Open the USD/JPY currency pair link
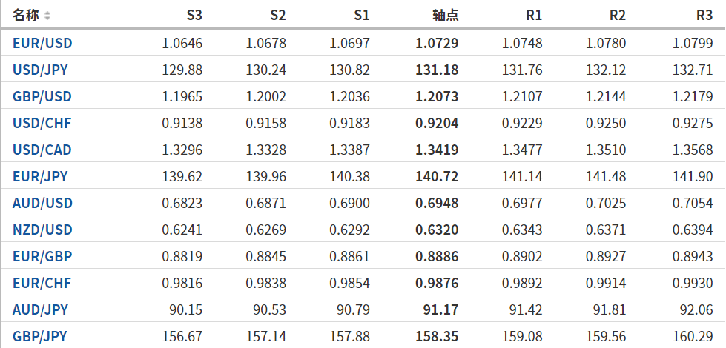Image resolution: width=726 pixels, height=348 pixels. (42, 70)
